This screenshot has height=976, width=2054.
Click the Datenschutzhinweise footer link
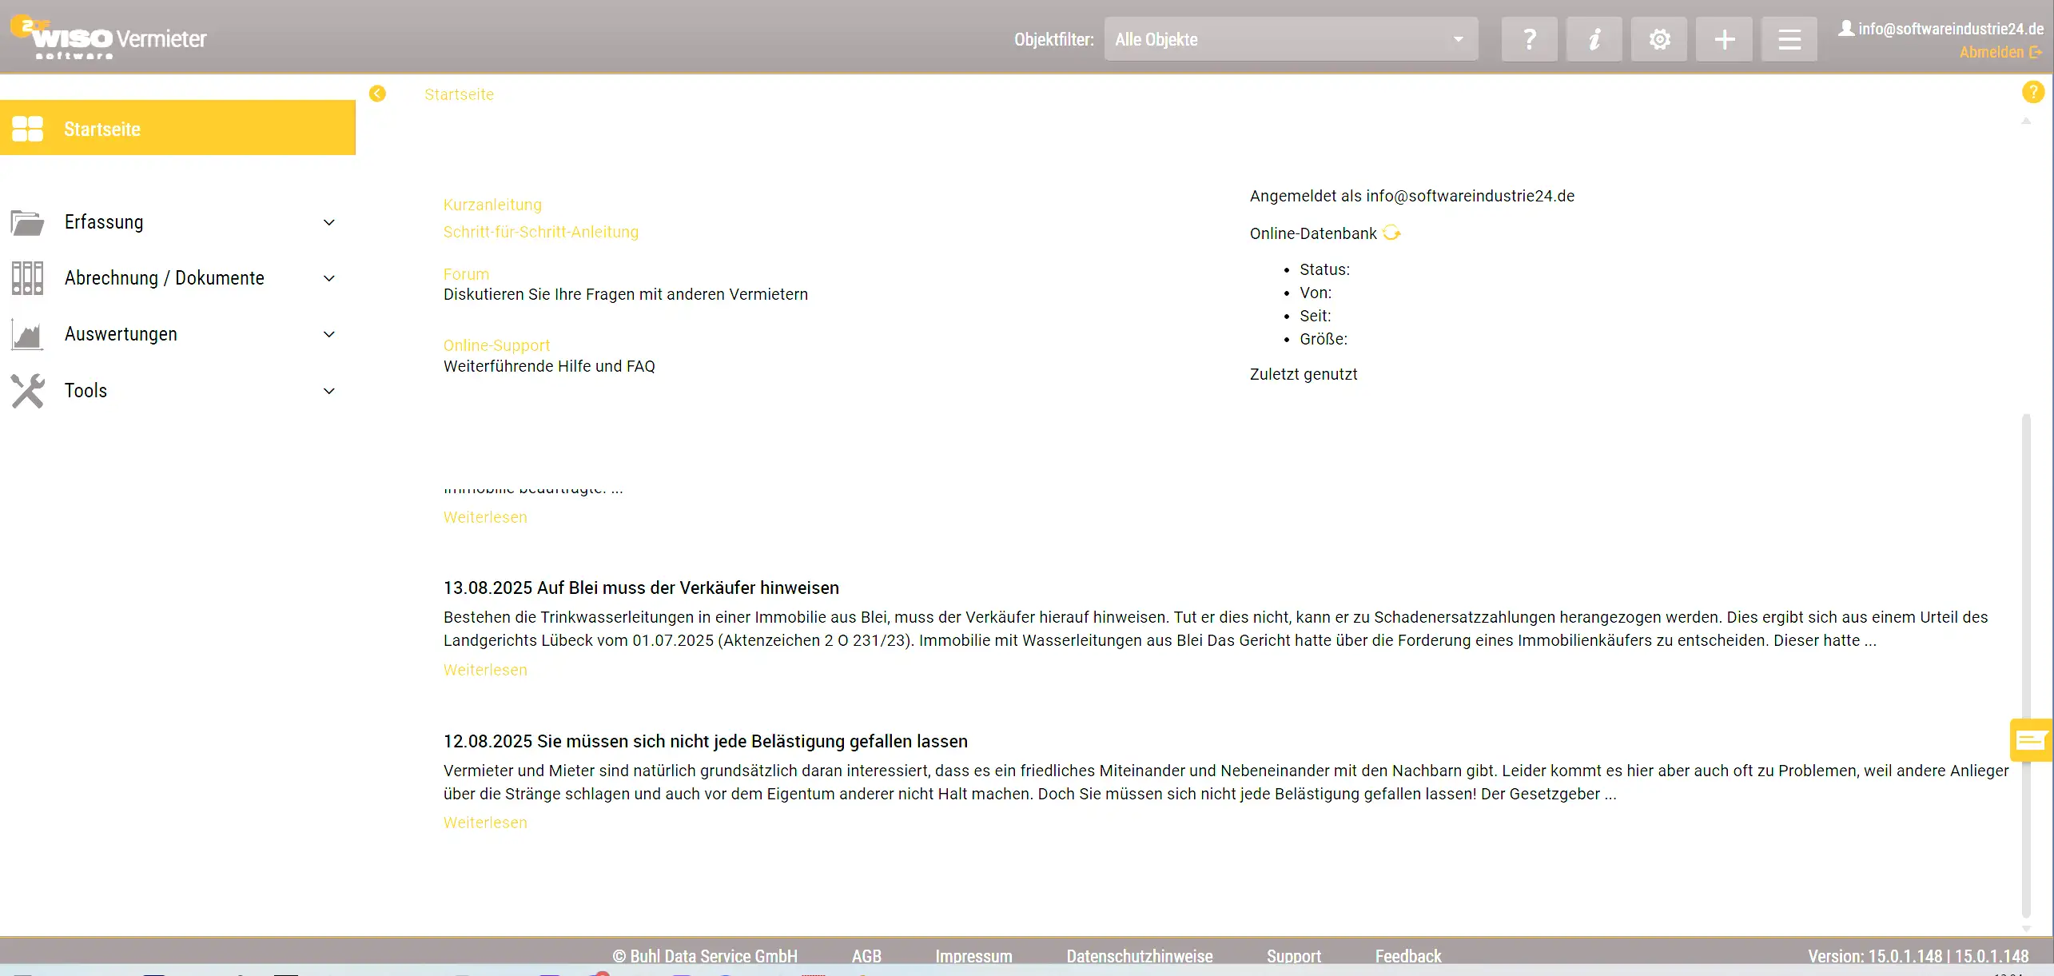tap(1139, 956)
